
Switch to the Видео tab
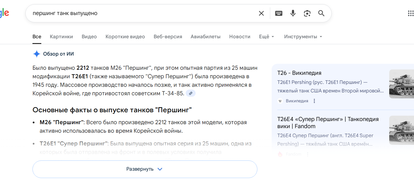[89, 37]
